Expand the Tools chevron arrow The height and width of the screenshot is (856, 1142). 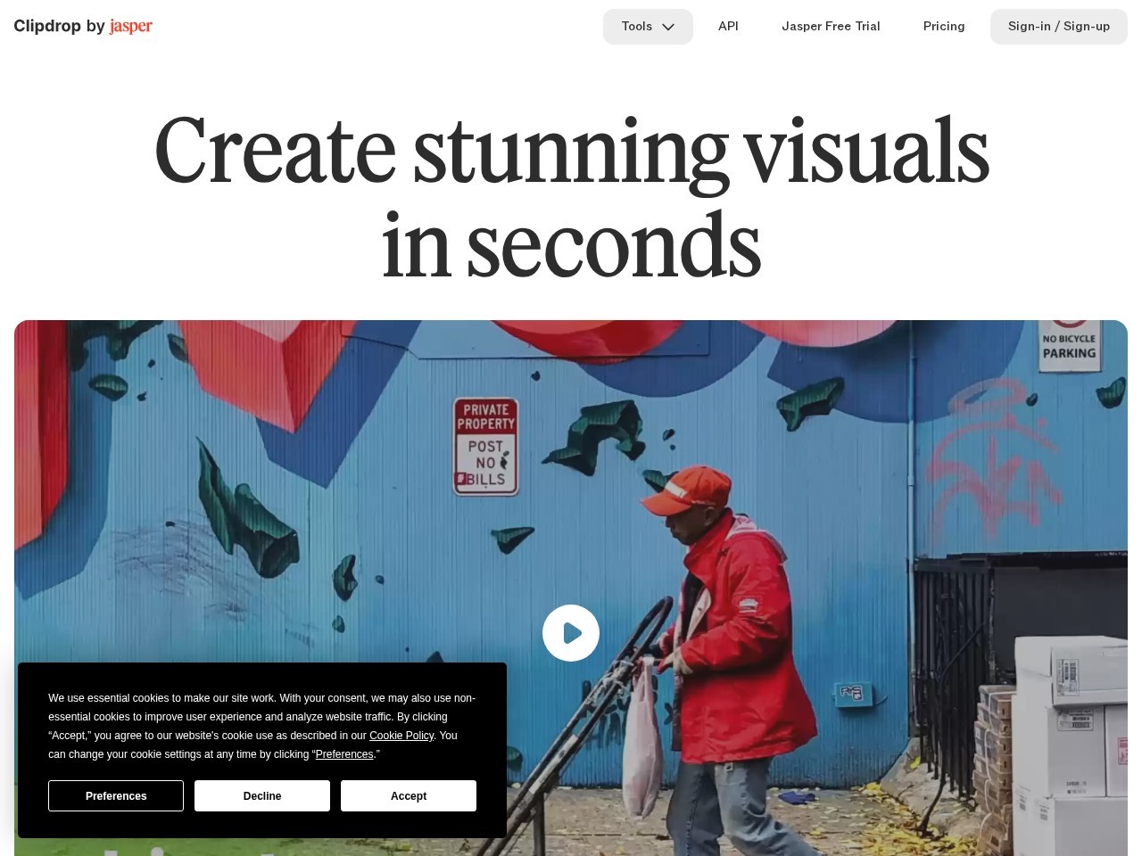pyautogui.click(x=668, y=27)
